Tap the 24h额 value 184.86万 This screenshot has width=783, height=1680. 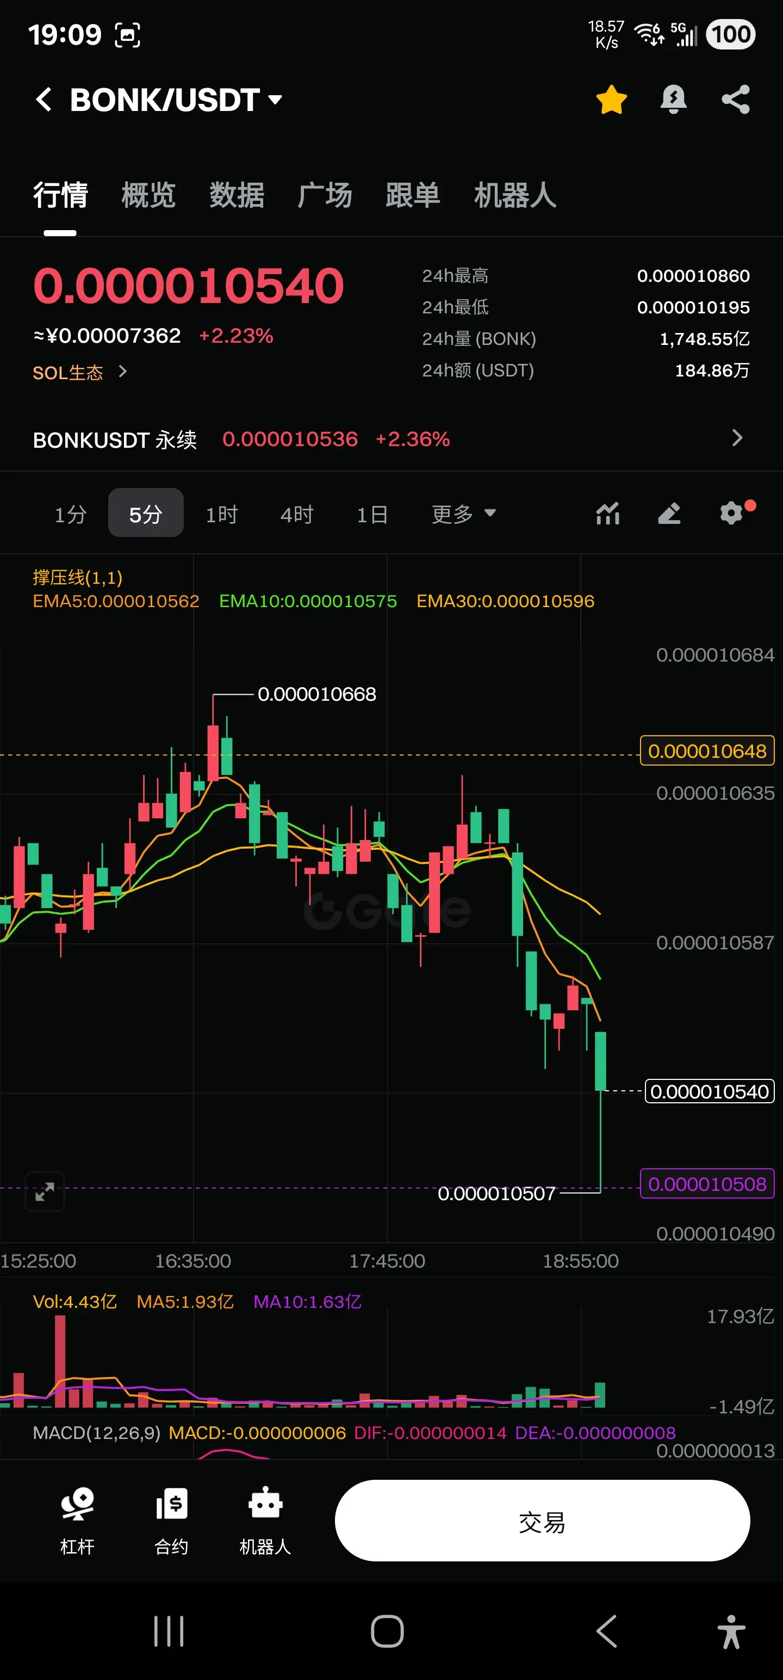point(712,370)
